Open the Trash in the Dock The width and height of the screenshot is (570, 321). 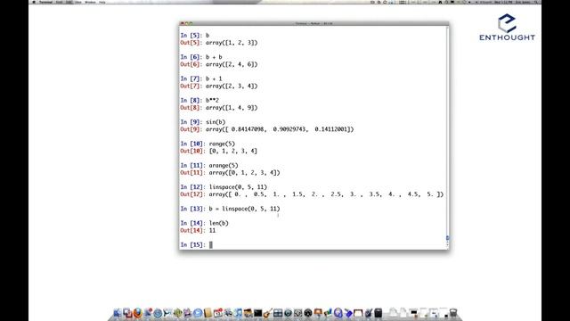tap(453, 313)
